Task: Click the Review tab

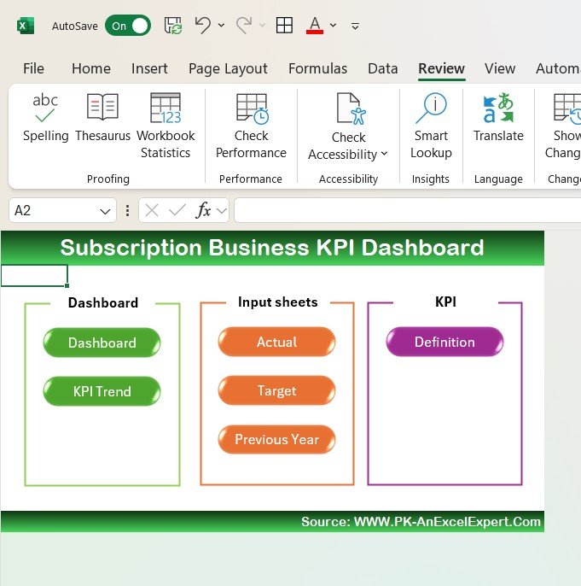Action: [441, 68]
